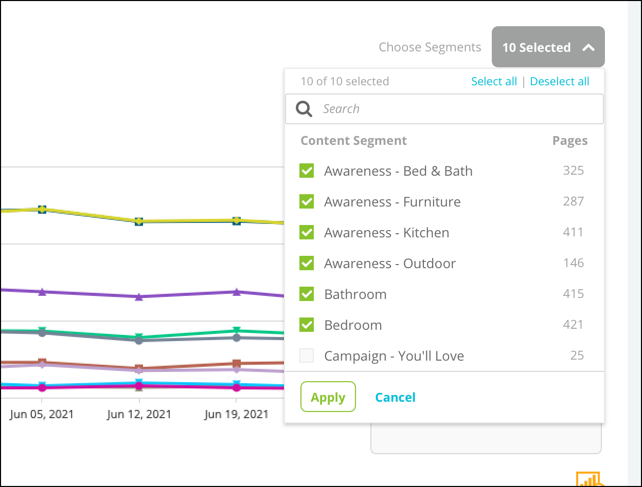Click the Pages column header
The width and height of the screenshot is (642, 487).
click(570, 141)
